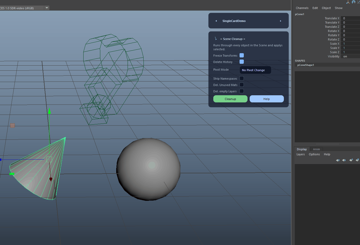This screenshot has width=360, height=245.
Task: Click the Scale Y value field
Action: pyautogui.click(x=350, y=48)
